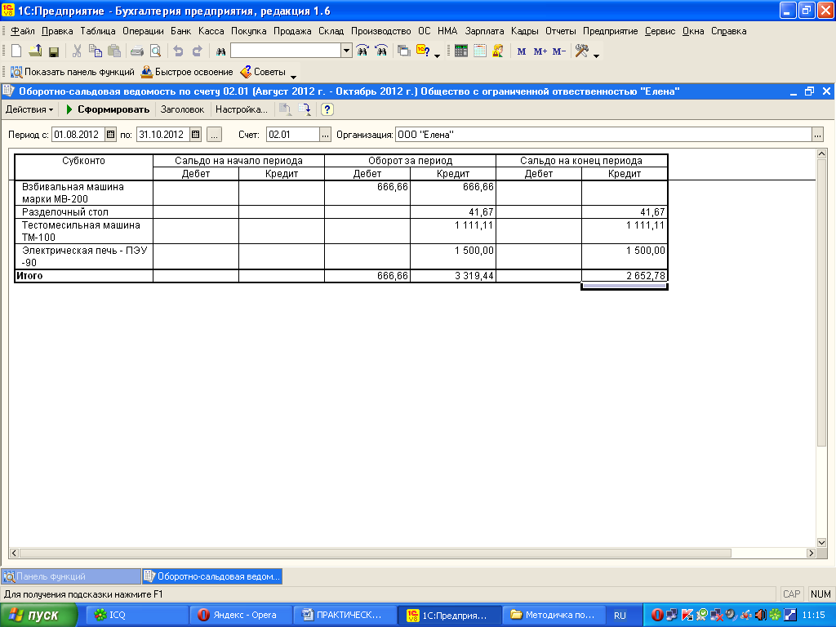Click Показать панель функций button
This screenshot has width=836, height=627.
coord(73,72)
